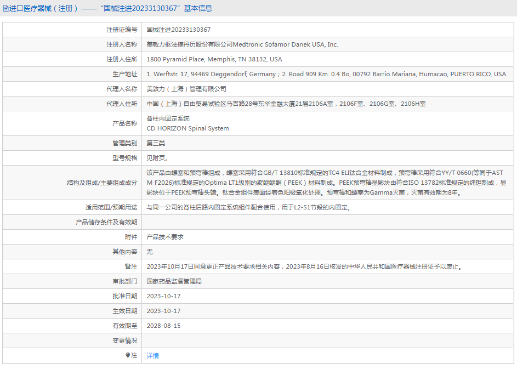Viewport: 517px width, 369px height.
Task: Click the 备注 label
Action: (131, 266)
